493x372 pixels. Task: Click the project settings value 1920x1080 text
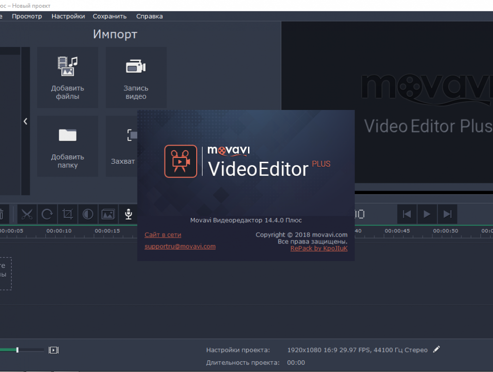coord(357,350)
